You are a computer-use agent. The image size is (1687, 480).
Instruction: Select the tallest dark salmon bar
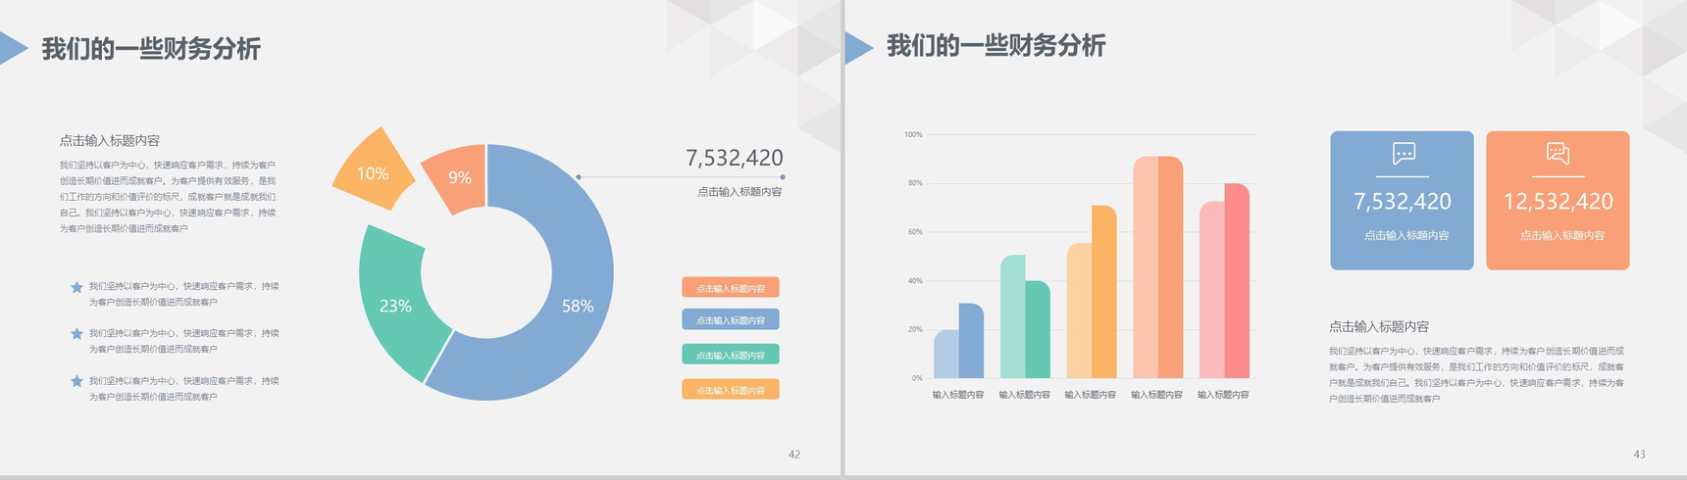coord(1170,267)
